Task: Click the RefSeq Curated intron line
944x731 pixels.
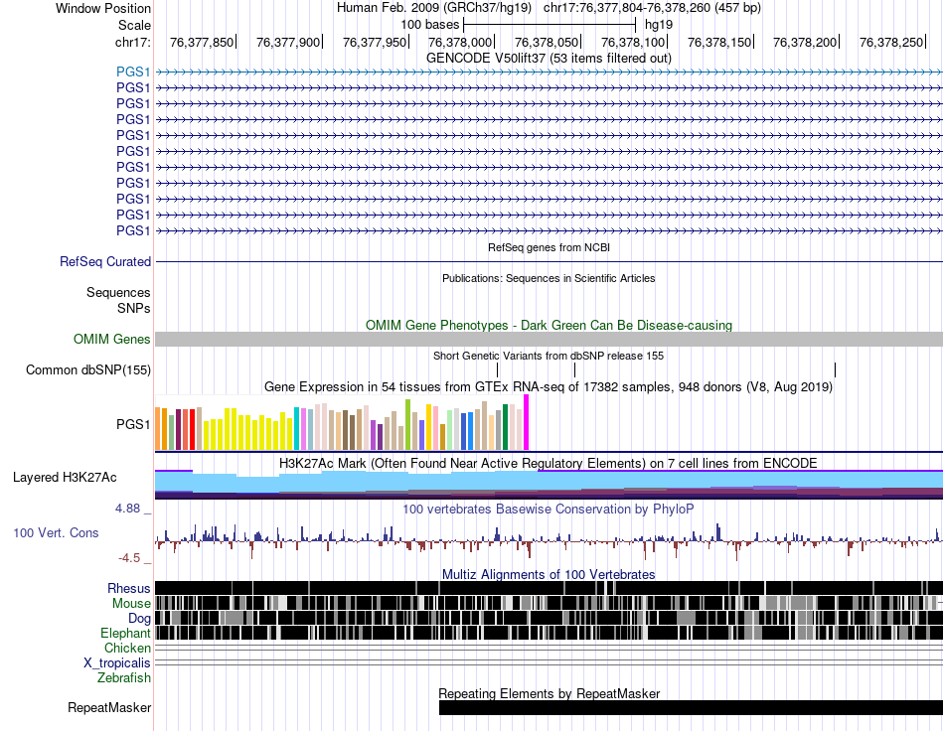Action: (550, 262)
